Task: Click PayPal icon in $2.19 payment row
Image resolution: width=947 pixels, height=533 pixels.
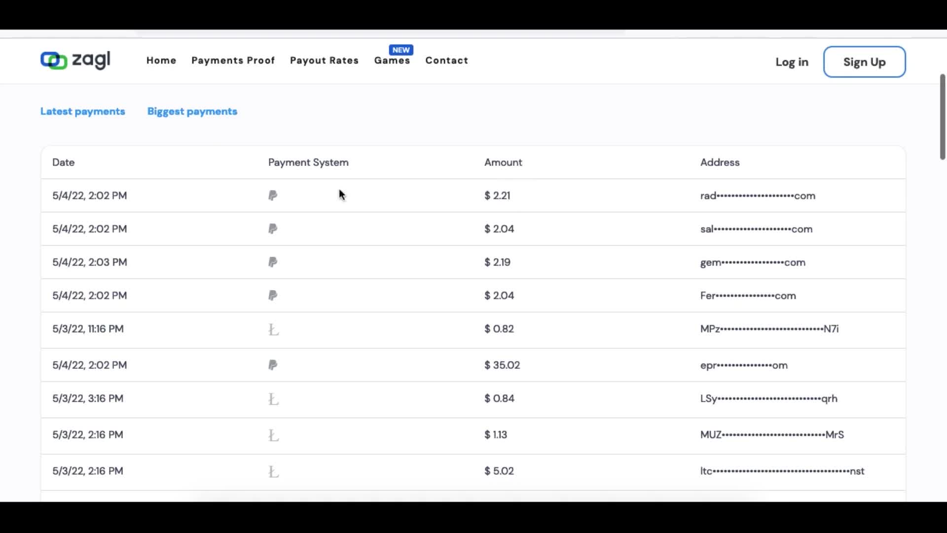Action: (273, 262)
